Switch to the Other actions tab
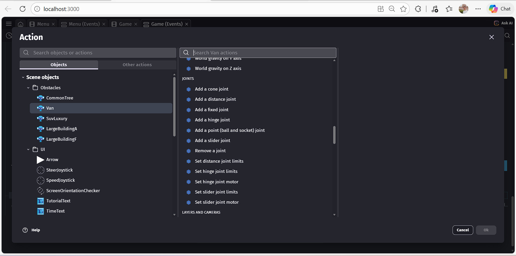This screenshot has height=256, width=516. coord(137,65)
